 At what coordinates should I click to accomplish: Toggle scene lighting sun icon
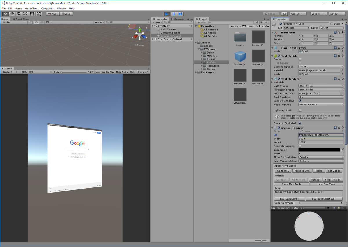[x=37, y=22]
